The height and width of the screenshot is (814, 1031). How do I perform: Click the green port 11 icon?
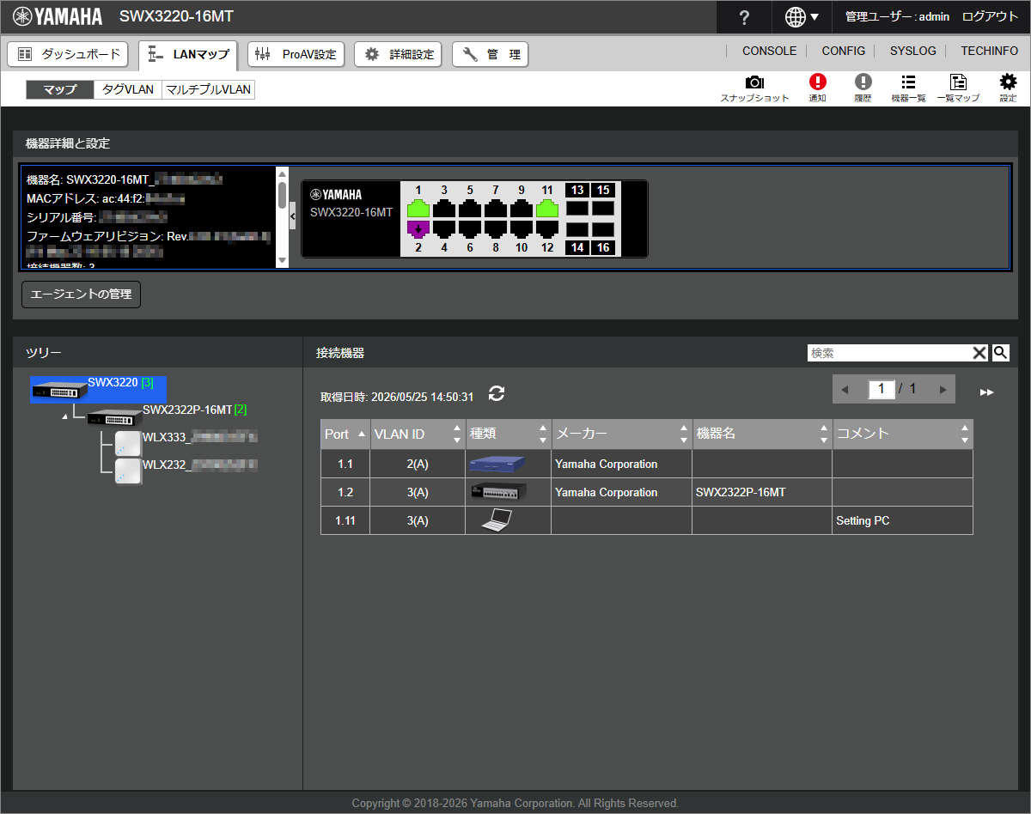coord(547,208)
